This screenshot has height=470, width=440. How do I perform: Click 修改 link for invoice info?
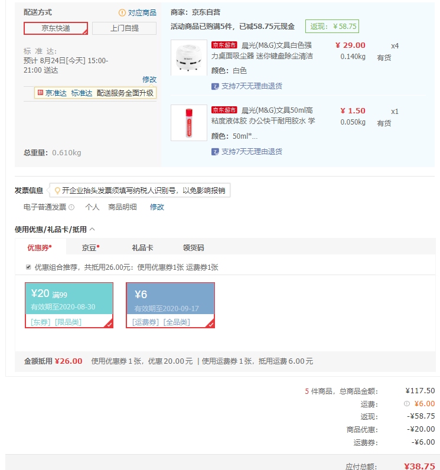tap(157, 207)
